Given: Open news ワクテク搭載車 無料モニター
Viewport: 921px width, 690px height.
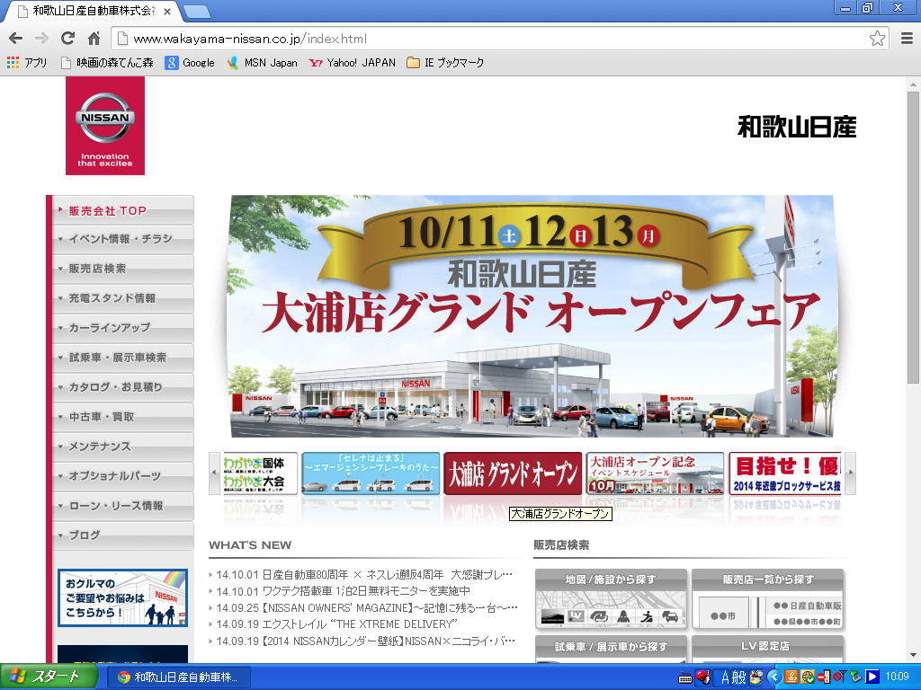Looking at the screenshot, I should (x=343, y=591).
